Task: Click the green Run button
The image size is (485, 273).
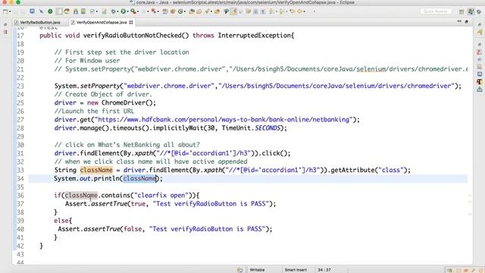Action: coord(123,11)
